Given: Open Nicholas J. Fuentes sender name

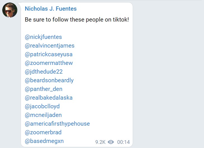Looking at the screenshot, I should (51, 9).
